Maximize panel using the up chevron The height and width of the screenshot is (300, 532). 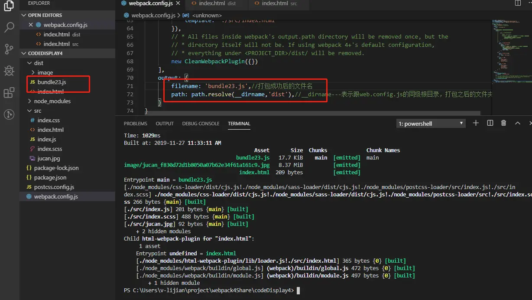pos(517,123)
